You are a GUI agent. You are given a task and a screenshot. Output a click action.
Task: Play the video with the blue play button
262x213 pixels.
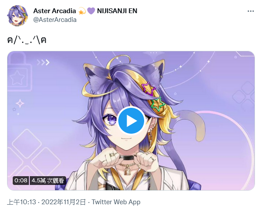click(131, 121)
